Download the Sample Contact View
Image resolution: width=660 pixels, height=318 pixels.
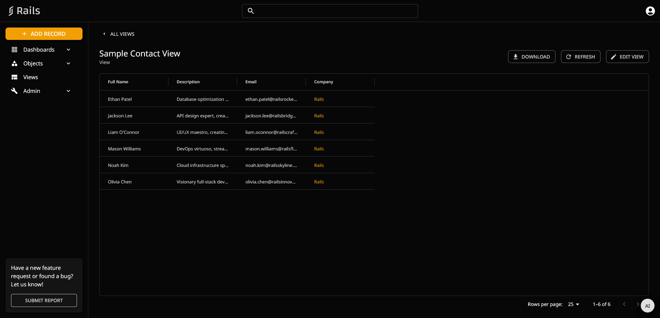(531, 57)
